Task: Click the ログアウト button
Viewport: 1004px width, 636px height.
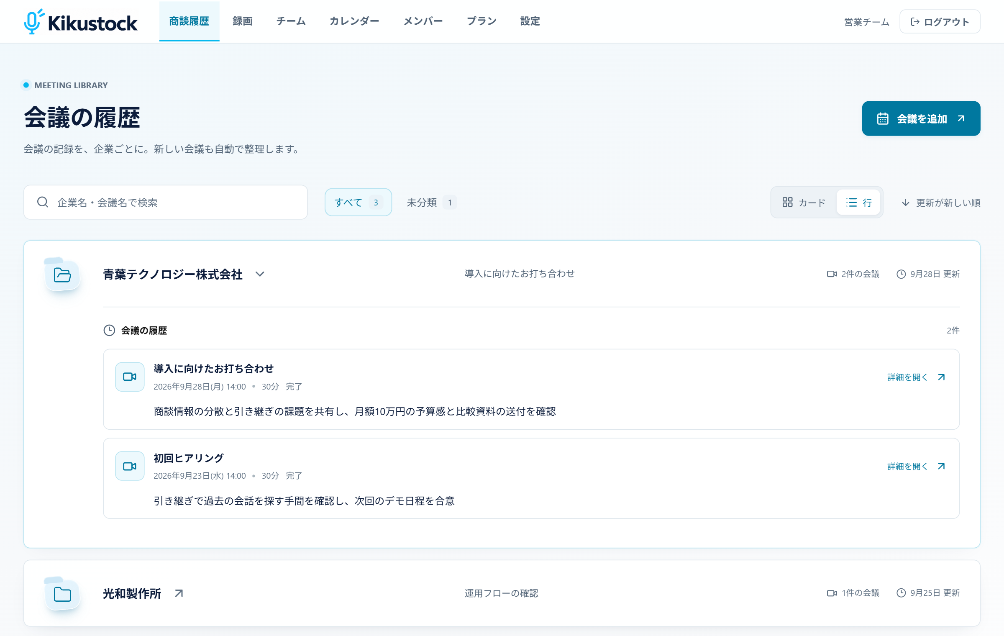Action: pos(940,22)
